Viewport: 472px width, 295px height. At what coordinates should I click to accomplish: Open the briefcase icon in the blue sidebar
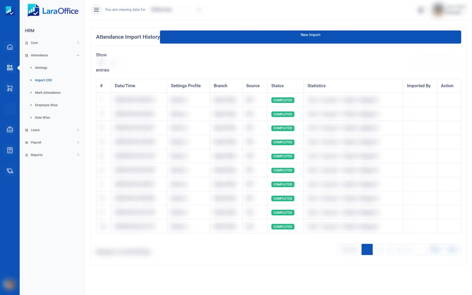(10, 130)
